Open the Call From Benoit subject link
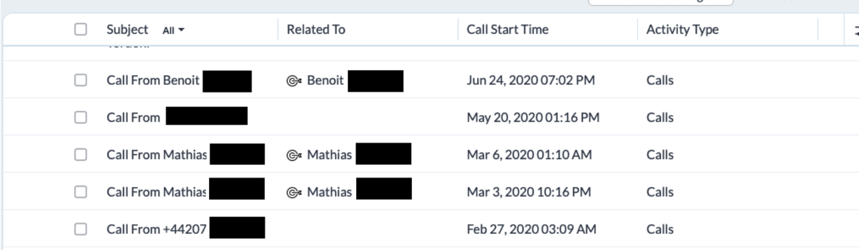Viewport: 859px width, 251px height. [153, 81]
